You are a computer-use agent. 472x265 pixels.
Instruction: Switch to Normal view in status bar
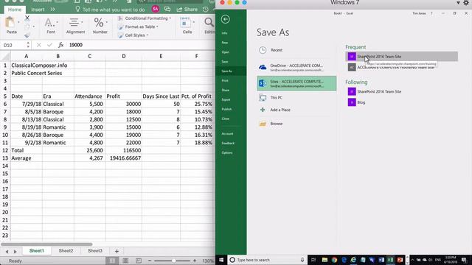[112, 261]
